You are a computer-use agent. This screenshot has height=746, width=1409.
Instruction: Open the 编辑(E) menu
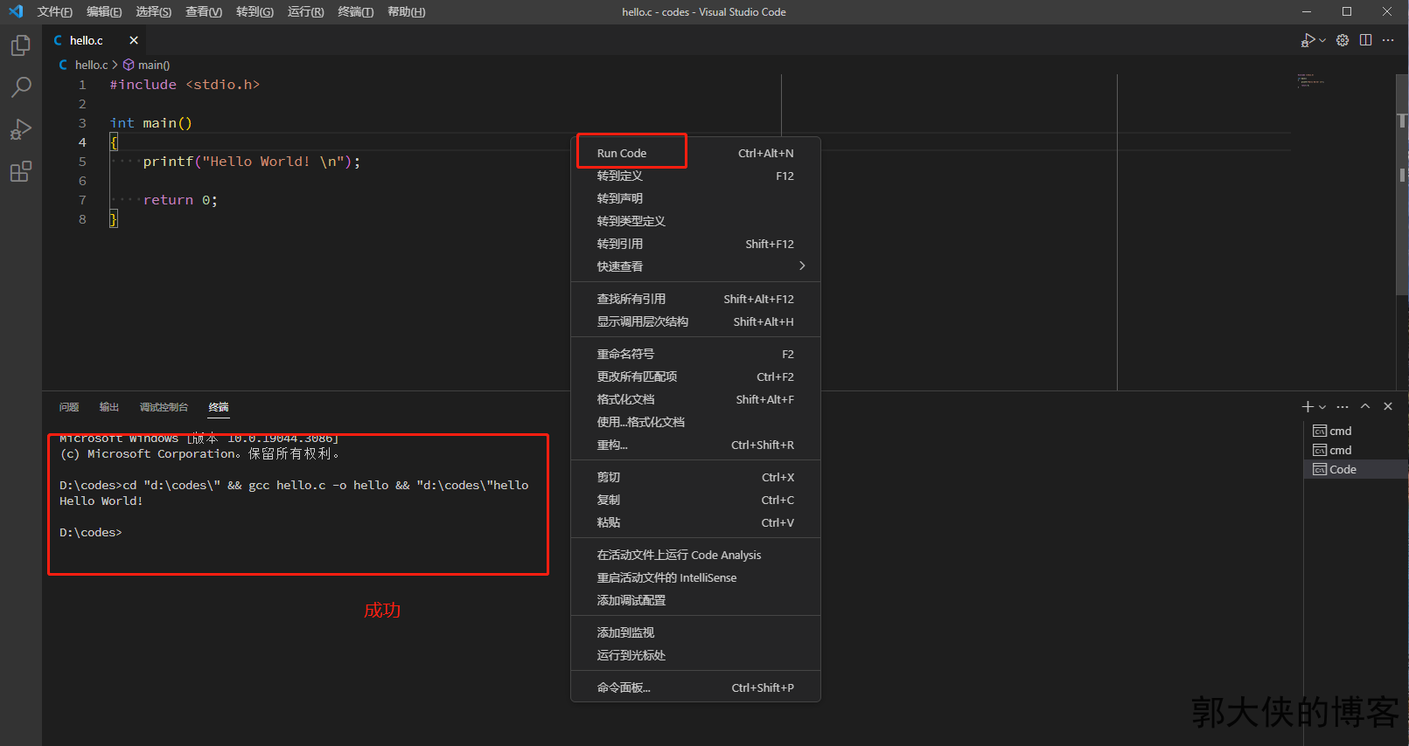coord(104,11)
